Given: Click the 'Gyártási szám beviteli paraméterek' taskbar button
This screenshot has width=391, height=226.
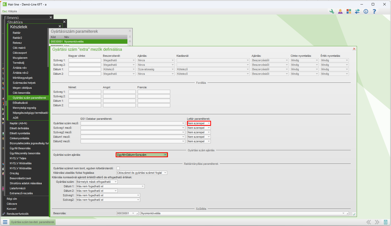Looking at the screenshot, I should click(x=32, y=222).
